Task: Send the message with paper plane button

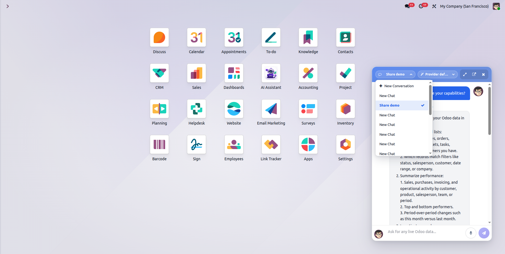Action: pos(484,233)
